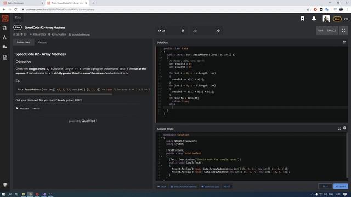The height and width of the screenshot is (197, 351).
Task: Open the Practice icon in sidebar
Action: [4, 28]
